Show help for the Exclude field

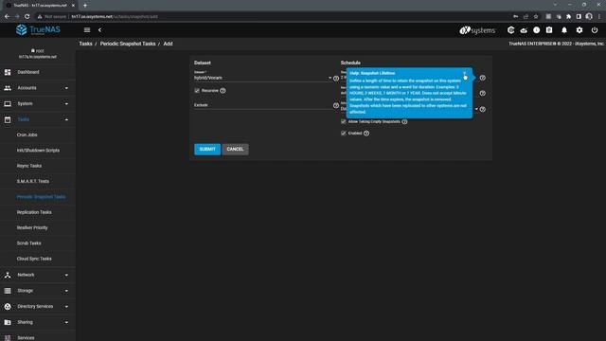(x=336, y=105)
